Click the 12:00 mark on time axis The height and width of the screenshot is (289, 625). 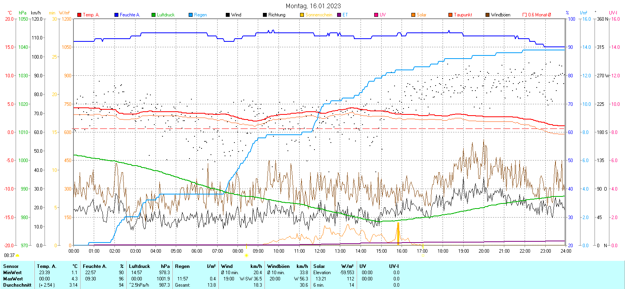(x=320, y=251)
